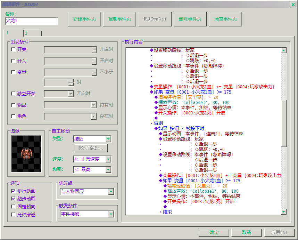Close the event editor with the X button
Image resolution: width=298 pixels, height=240 pixels.
tap(293, 5)
